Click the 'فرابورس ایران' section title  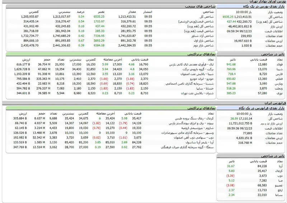pyautogui.click(x=275, y=103)
